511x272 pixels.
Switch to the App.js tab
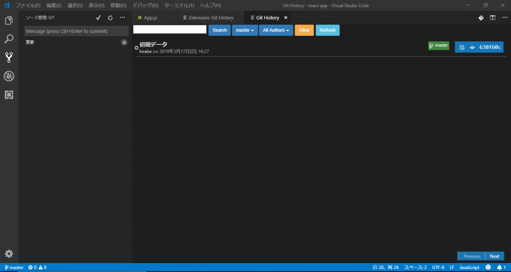[154, 17]
